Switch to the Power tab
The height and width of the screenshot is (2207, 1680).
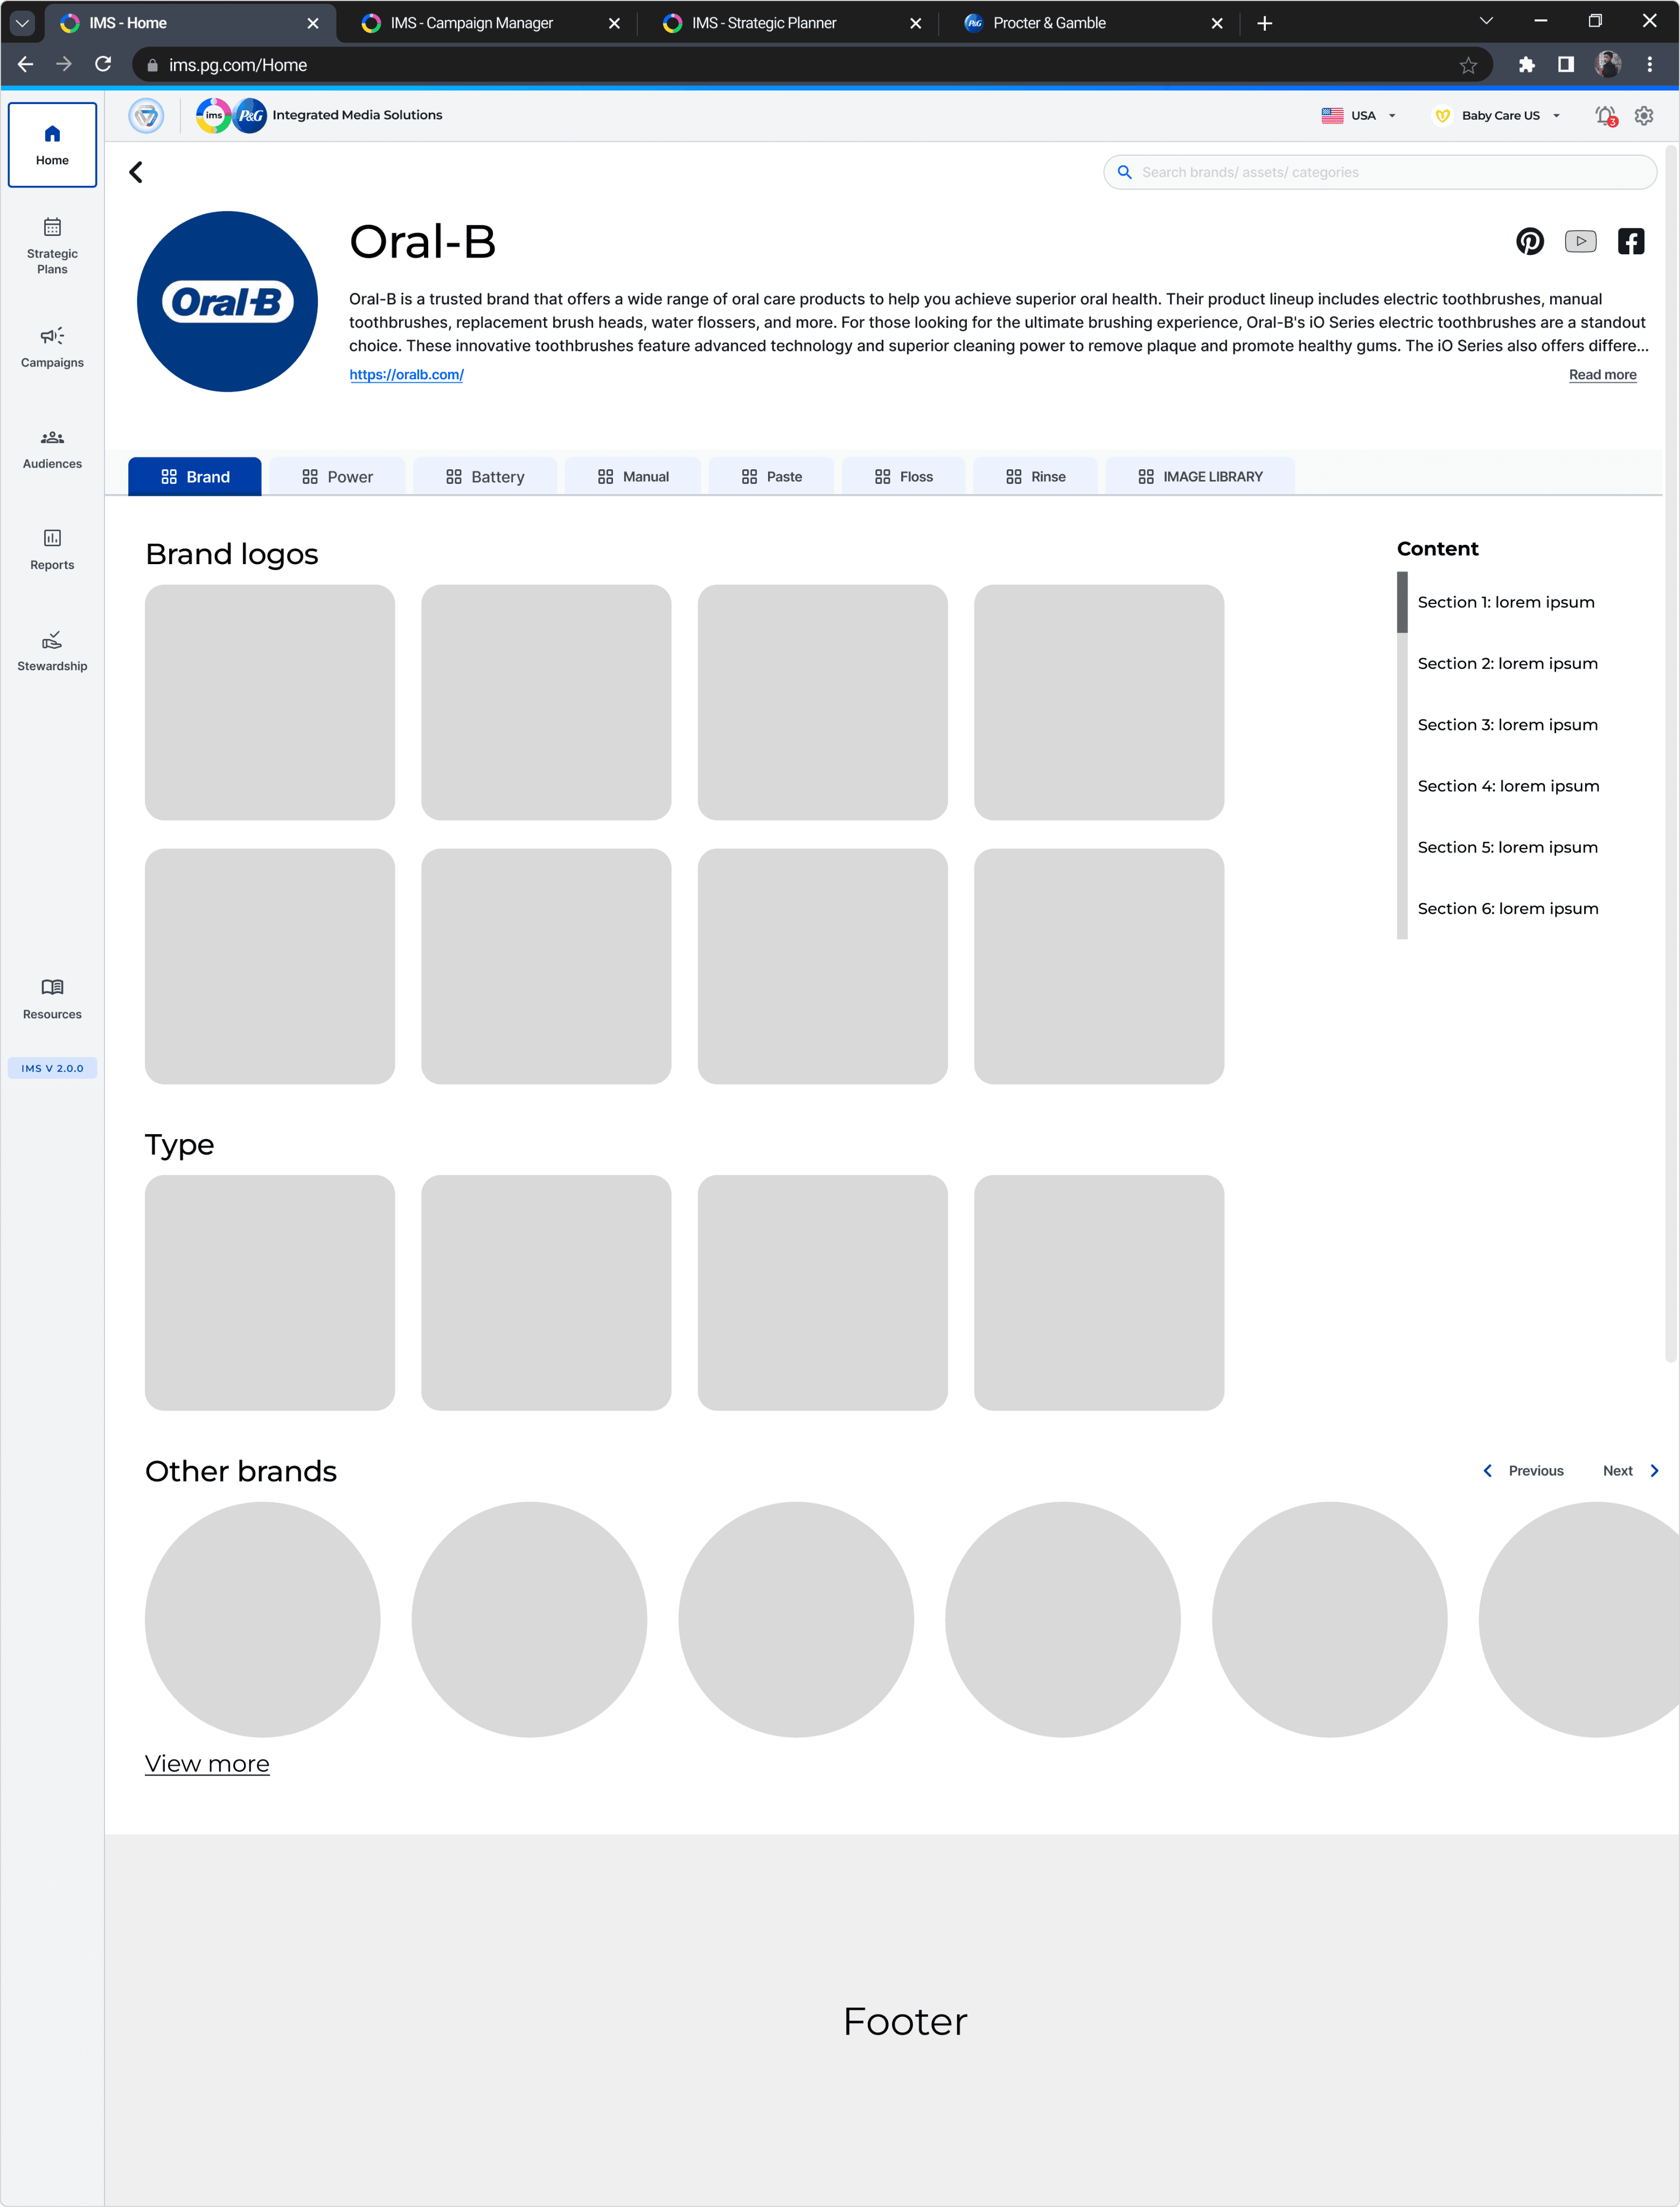(x=337, y=477)
